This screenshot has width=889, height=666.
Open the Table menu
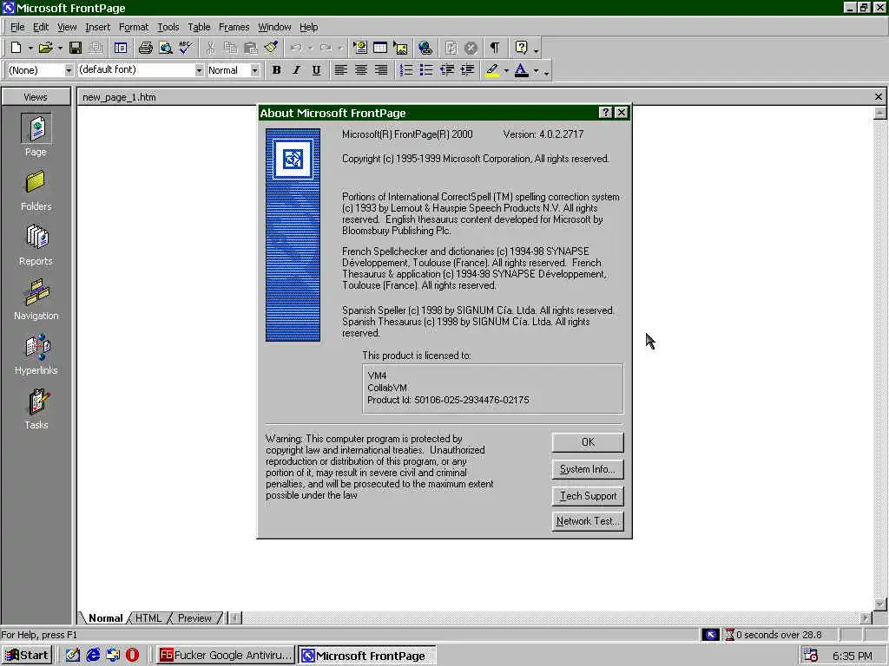[199, 27]
